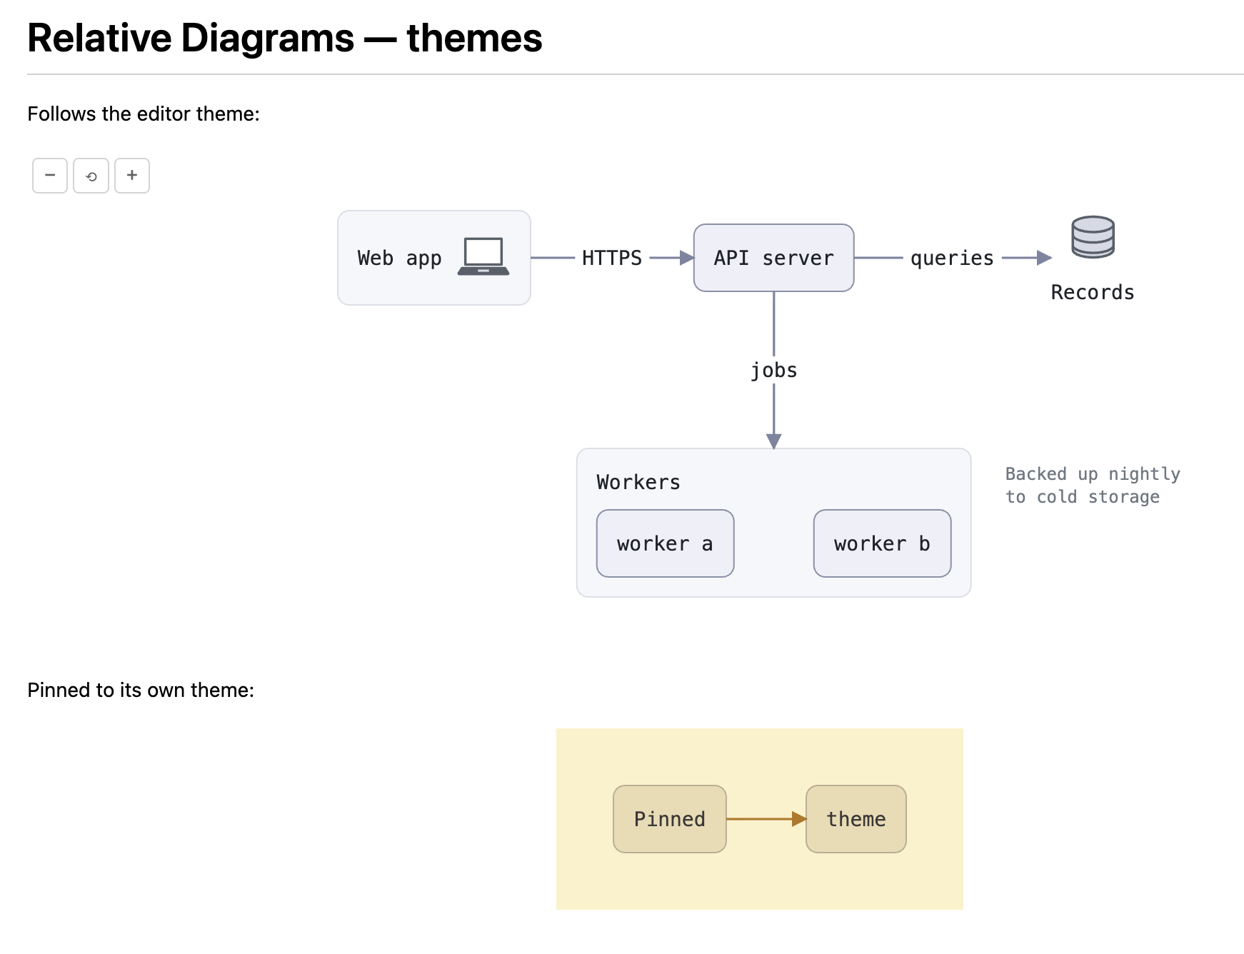
Task: Click the laptop icon in Web app
Action: coord(483,257)
